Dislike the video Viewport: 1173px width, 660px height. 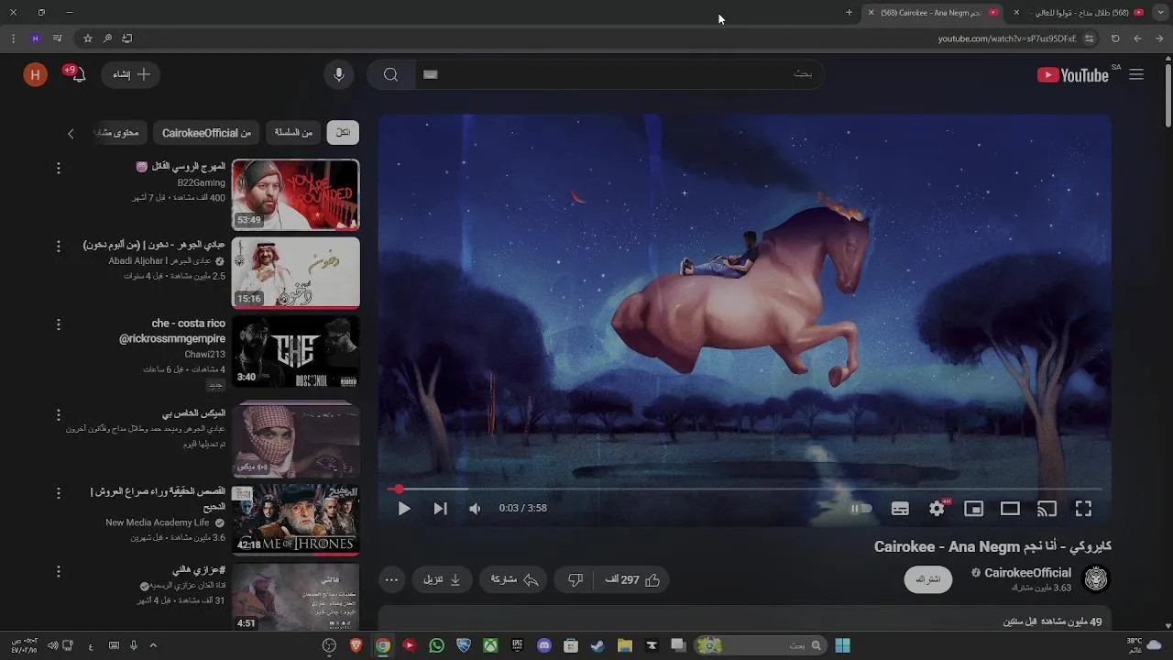tap(576, 579)
